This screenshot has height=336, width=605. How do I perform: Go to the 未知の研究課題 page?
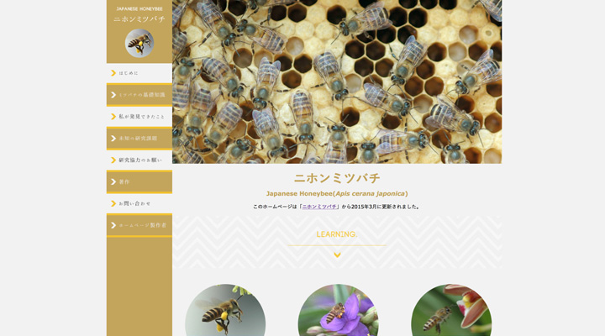(x=138, y=139)
